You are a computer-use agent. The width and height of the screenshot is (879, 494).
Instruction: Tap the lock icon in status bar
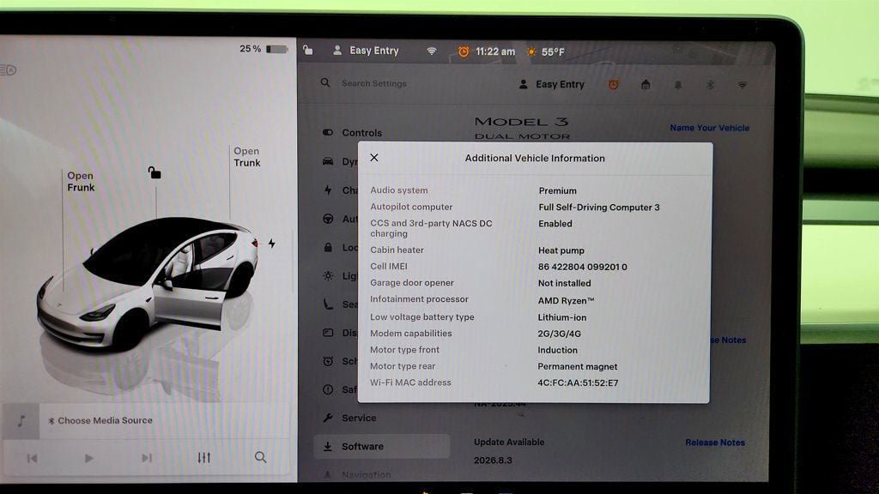[308, 51]
